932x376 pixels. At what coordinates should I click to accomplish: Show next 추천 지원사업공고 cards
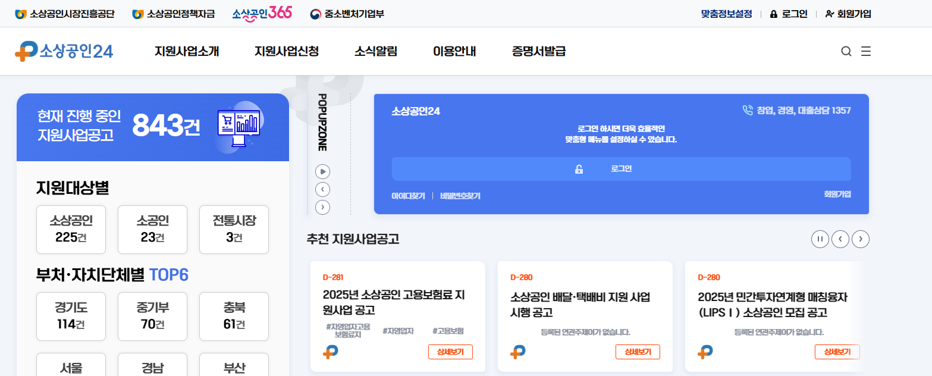[x=861, y=239]
